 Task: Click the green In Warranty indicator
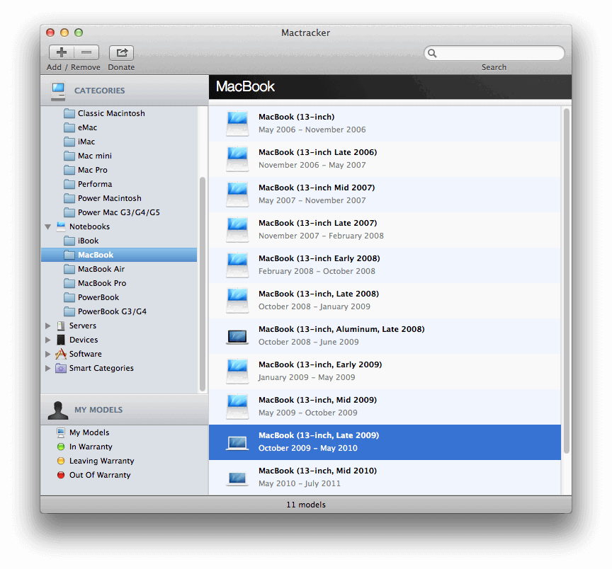(x=61, y=447)
